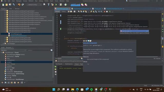Click the Save All toolbar icon
The height and width of the screenshot is (92, 164).
coord(14,5)
